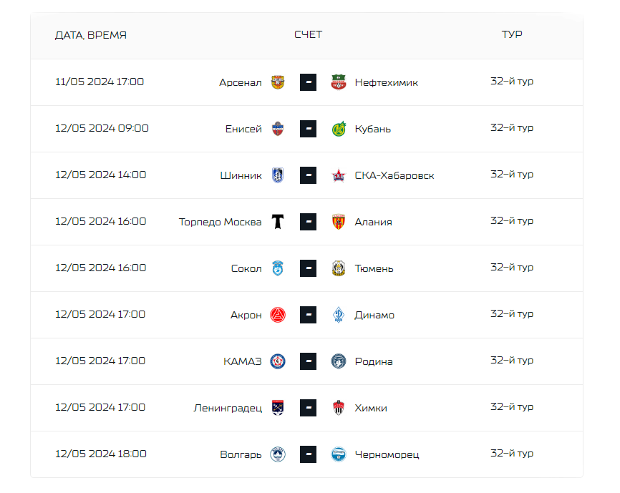The image size is (620, 493).
Task: Click the score box for КАМАЗ vs Родина
Action: (x=308, y=361)
